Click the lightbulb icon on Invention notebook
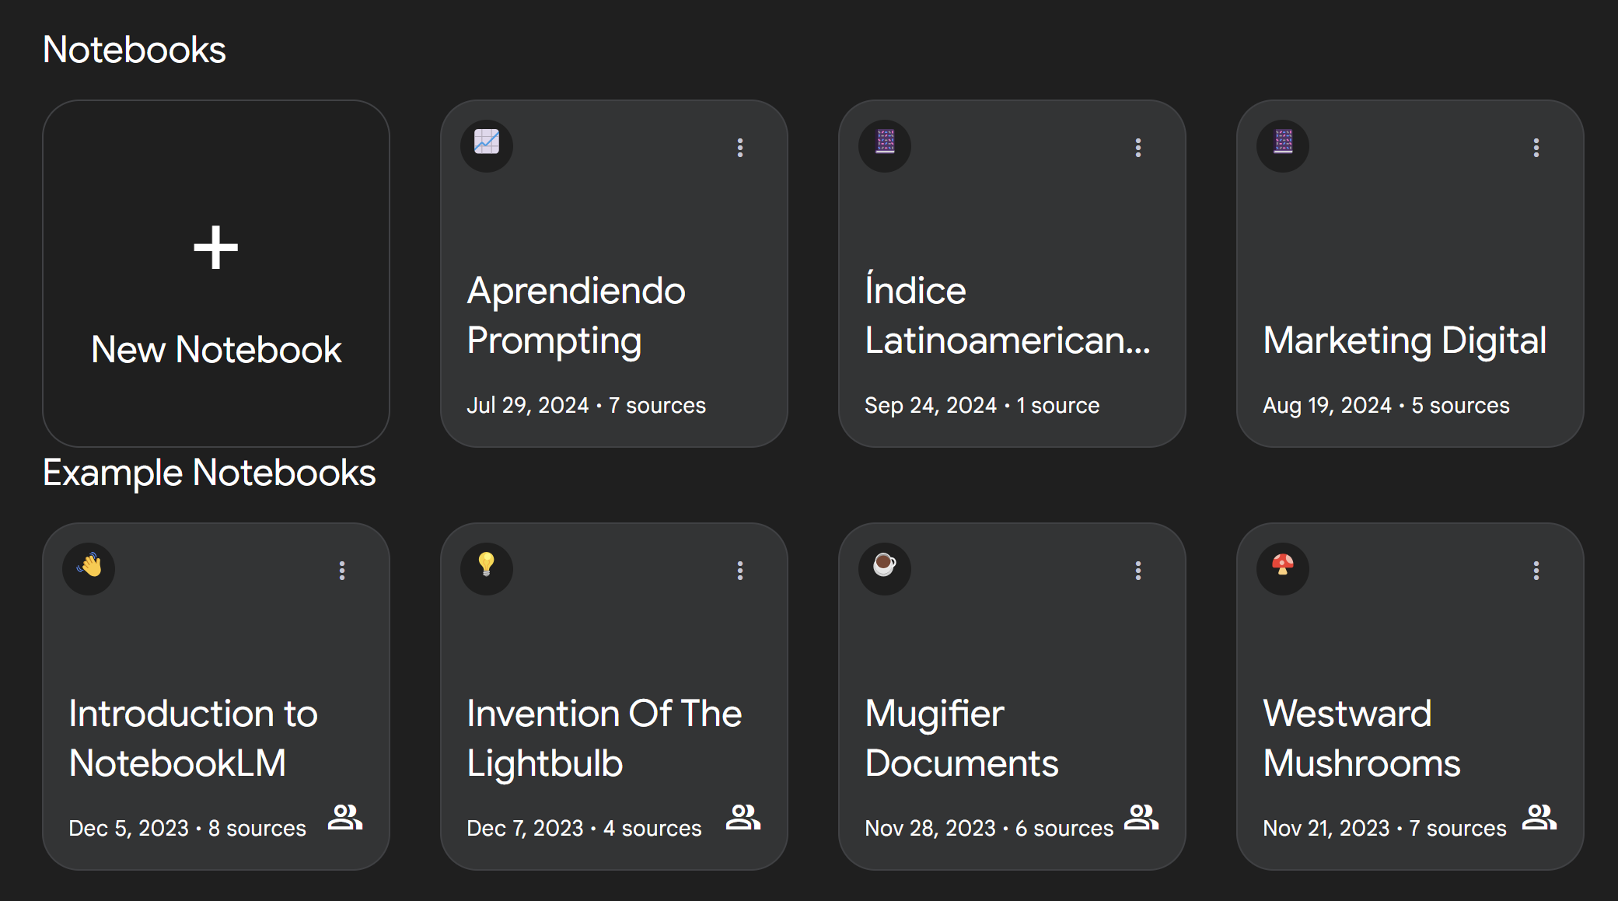 click(487, 567)
